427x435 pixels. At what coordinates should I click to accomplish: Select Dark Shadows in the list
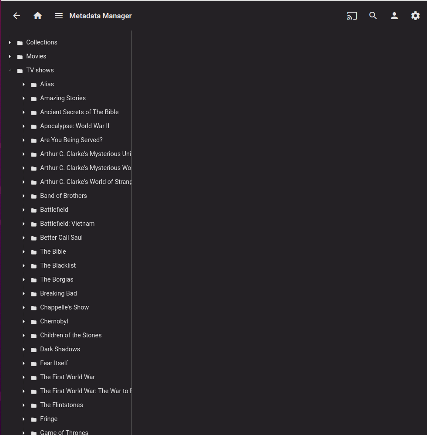click(60, 349)
